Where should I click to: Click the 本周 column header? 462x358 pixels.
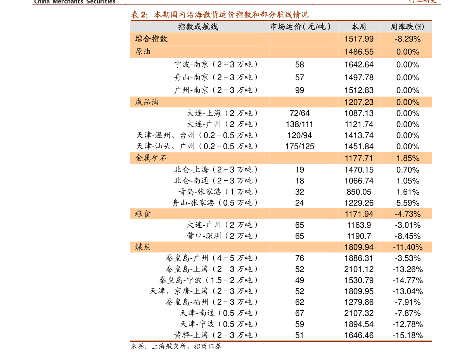point(358,27)
